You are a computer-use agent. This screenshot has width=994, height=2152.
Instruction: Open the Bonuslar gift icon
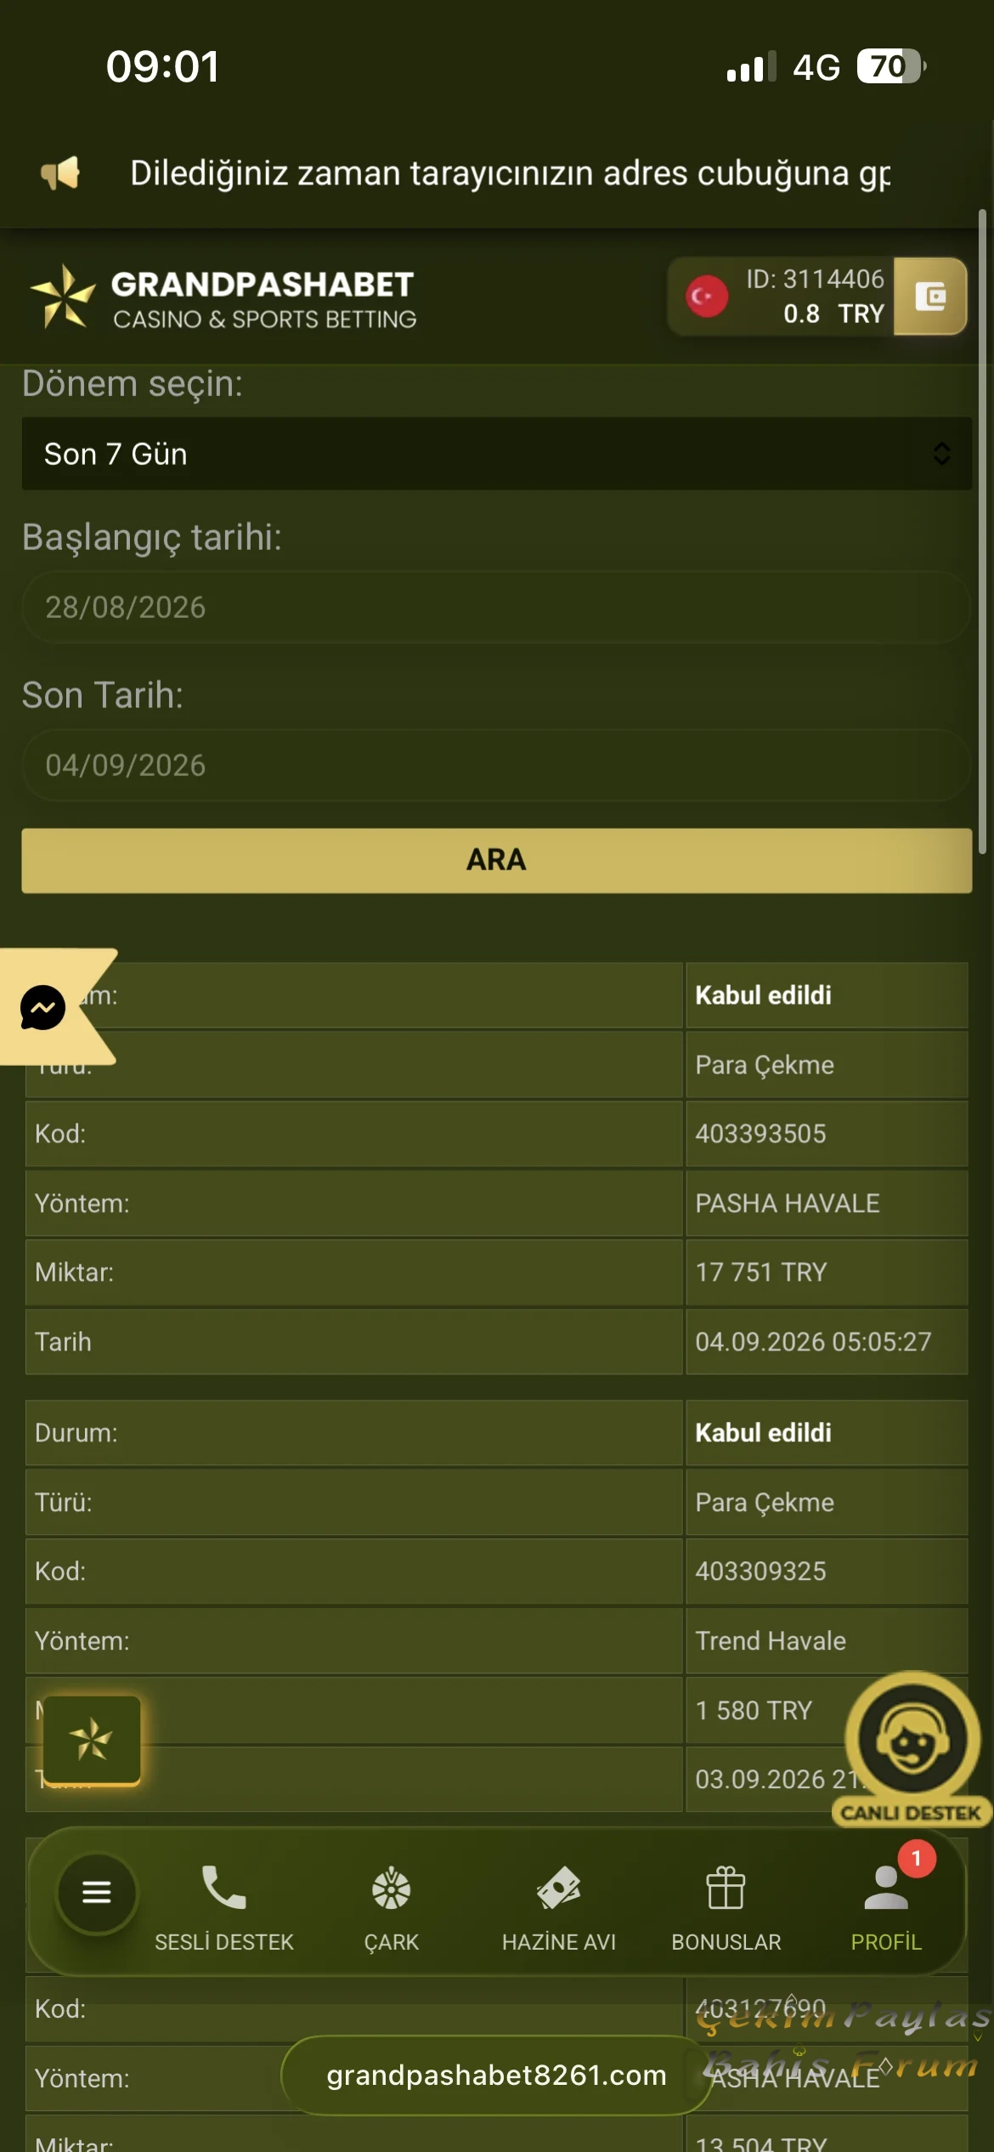[726, 1889]
